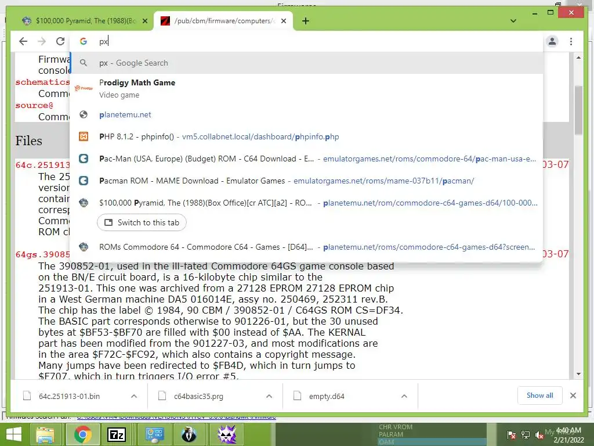This screenshot has width=594, height=446.
Task: Click the firmware search path link in background window
Action: coord(176,417)
